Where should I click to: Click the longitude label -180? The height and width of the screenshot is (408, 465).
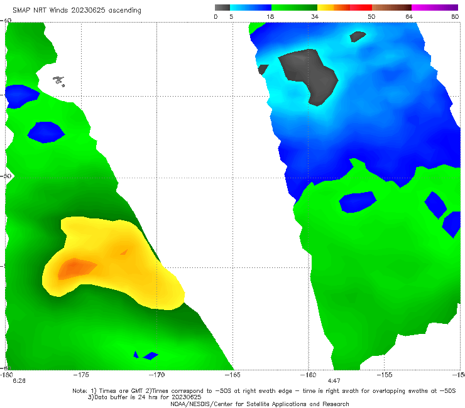tap(6, 375)
